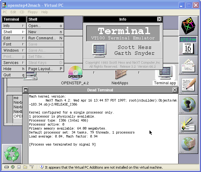Screen dimensions: 201x172
Task: Click the Virtual PC Additions notice
Action: 104,167
